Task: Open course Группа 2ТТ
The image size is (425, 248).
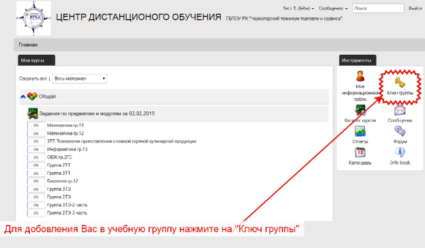Action: [x=59, y=165]
